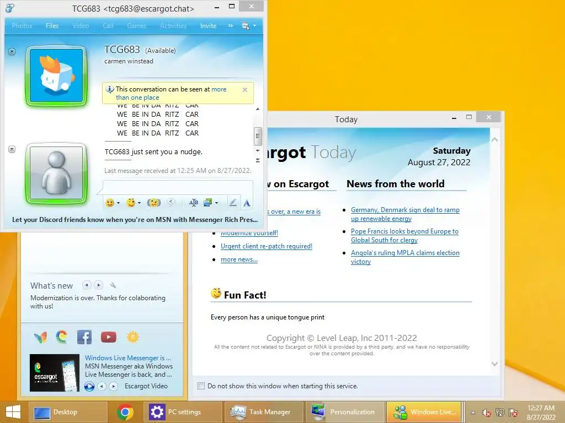This screenshot has width=565, height=423.
Task: Enable 'Do not show this window' checkbox
Action: click(201, 386)
